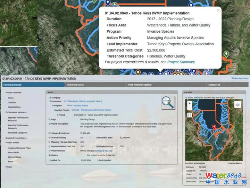This screenshot has width=250, height=188.
Task: Open the Project Summary link in popup
Action: pos(181,62)
